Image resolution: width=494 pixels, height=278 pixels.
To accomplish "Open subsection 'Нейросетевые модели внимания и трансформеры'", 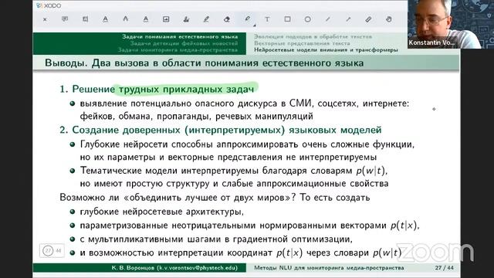I will [326, 49].
